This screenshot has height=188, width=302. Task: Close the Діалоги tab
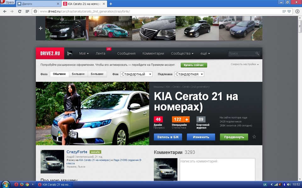pyautogui.click(x=58, y=4)
